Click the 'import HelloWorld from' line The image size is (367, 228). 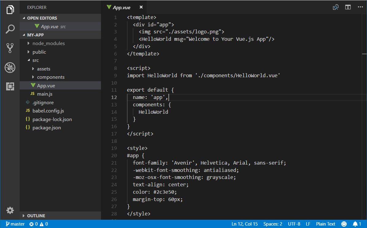(203, 75)
